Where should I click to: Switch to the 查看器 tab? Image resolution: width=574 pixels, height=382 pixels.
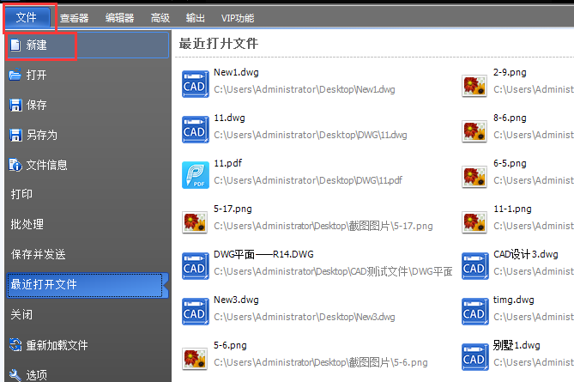coord(75,18)
